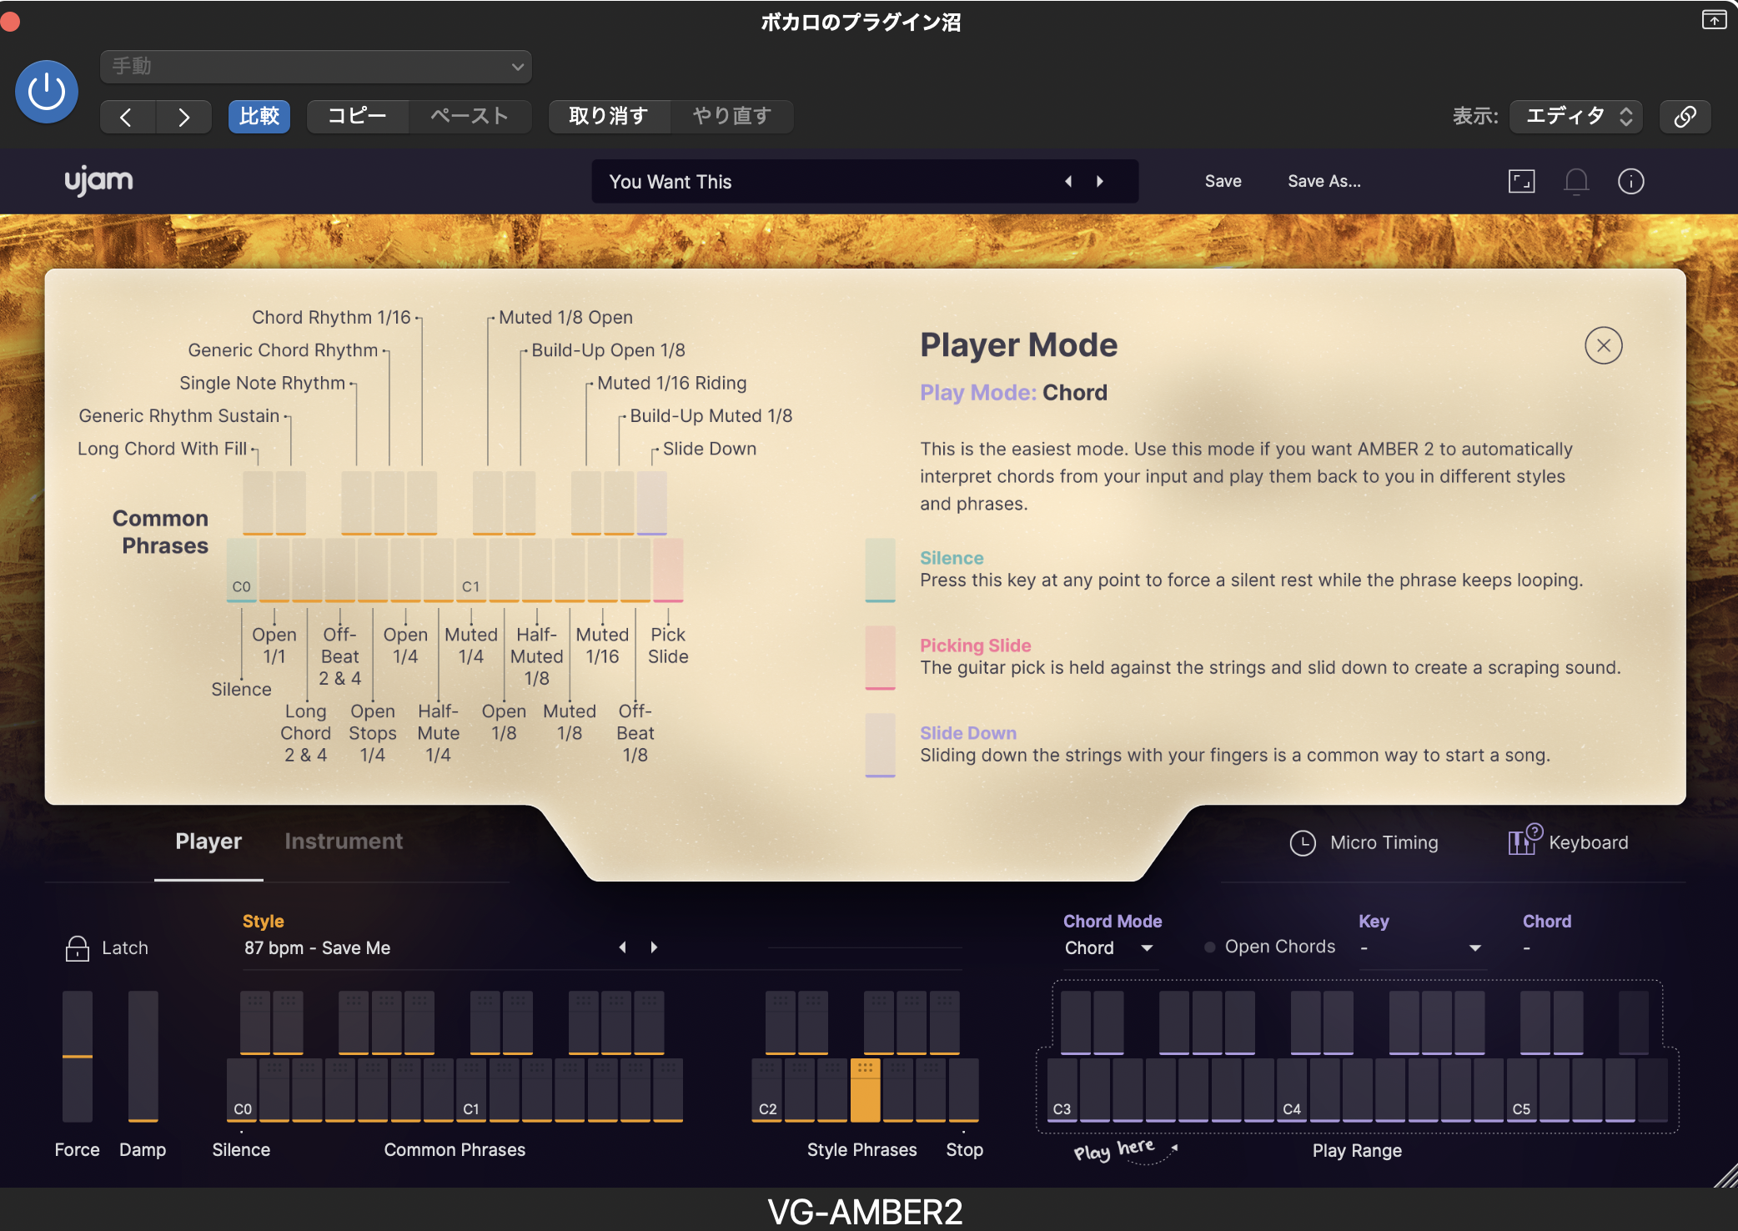Toggle the plugin power bypass button
The image size is (1738, 1231).
pyautogui.click(x=47, y=92)
